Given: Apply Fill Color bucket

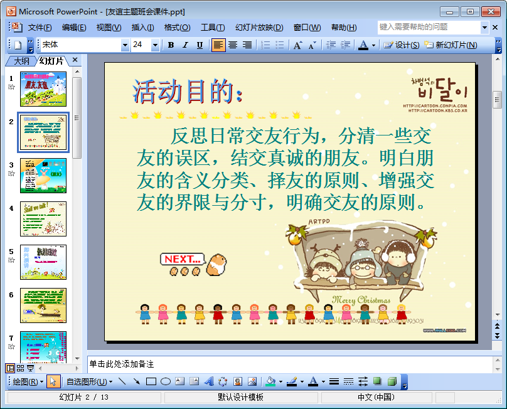Looking at the screenshot, I should click(x=270, y=381).
